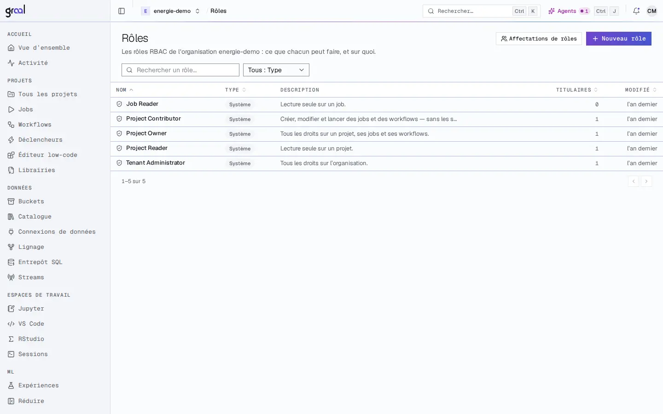Image resolution: width=663 pixels, height=414 pixels.
Task: Create a role with Nouveau rôle
Action: coord(619,39)
